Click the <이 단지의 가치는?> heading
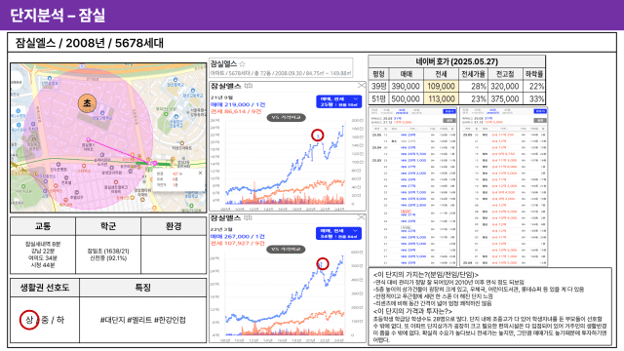 (426, 275)
